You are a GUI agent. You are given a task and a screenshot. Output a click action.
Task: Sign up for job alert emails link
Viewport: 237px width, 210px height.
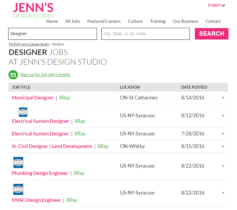click(x=45, y=75)
